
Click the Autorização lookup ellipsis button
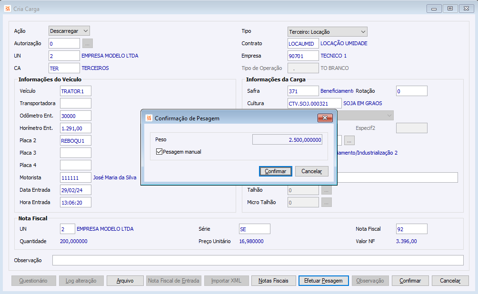click(88, 43)
